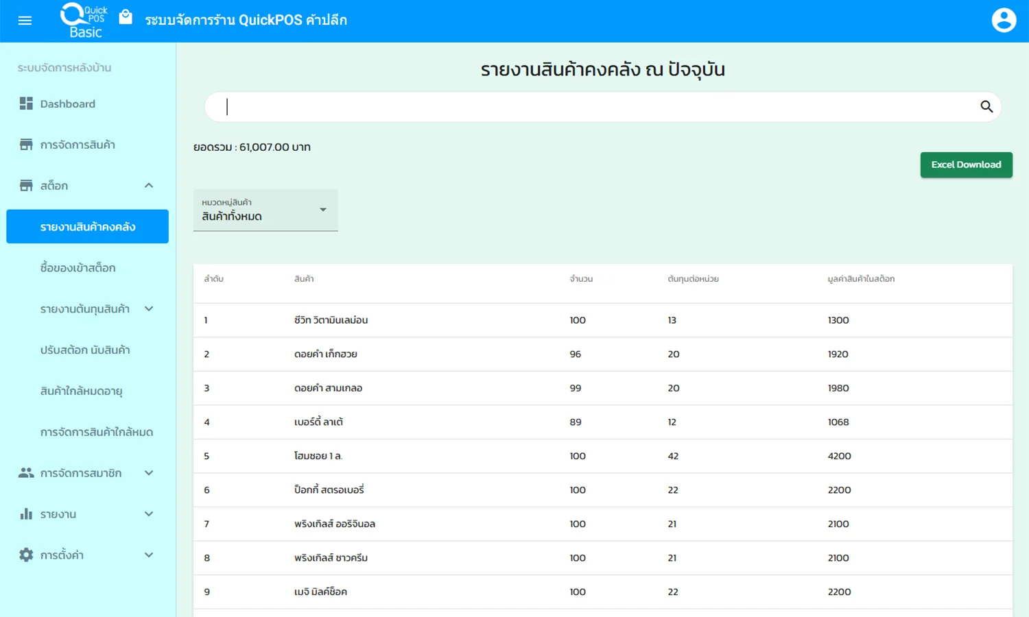Click the shopping bag icon in header
Viewport: 1029px width, 617px height.
[x=126, y=17]
